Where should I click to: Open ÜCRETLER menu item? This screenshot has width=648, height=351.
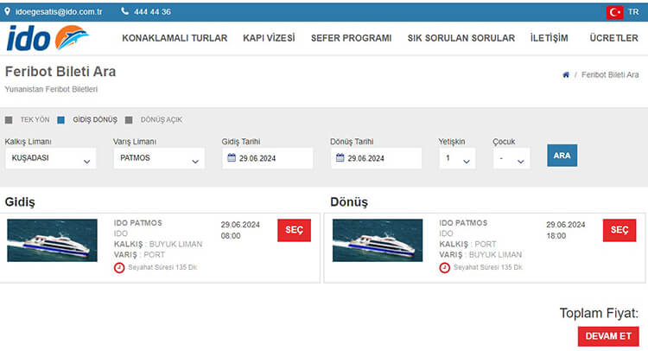(613, 38)
